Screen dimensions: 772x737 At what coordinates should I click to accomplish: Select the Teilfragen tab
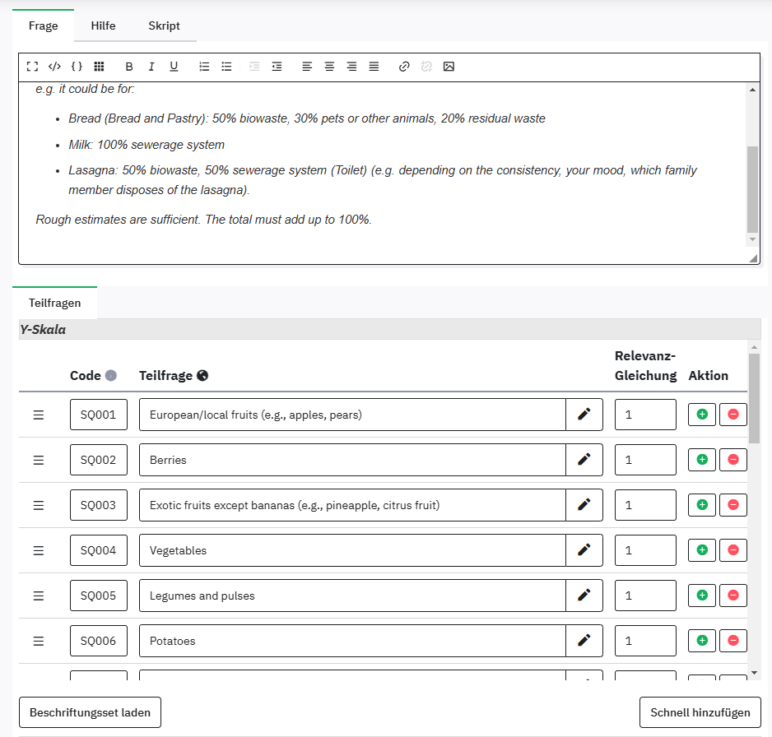54,303
